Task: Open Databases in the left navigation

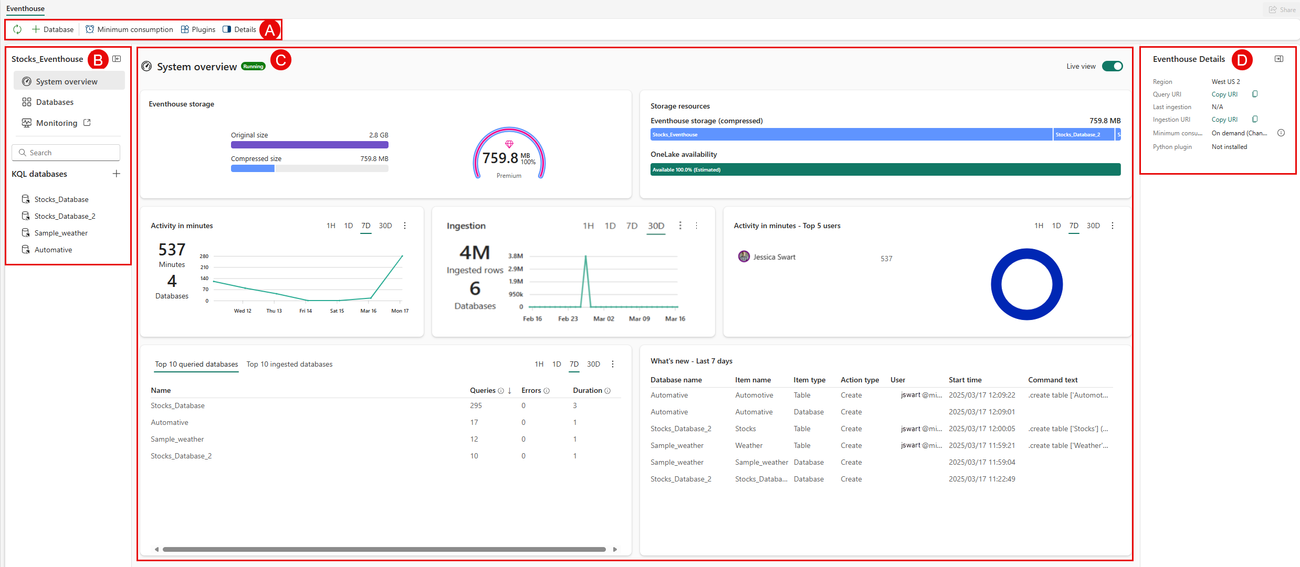Action: (55, 102)
